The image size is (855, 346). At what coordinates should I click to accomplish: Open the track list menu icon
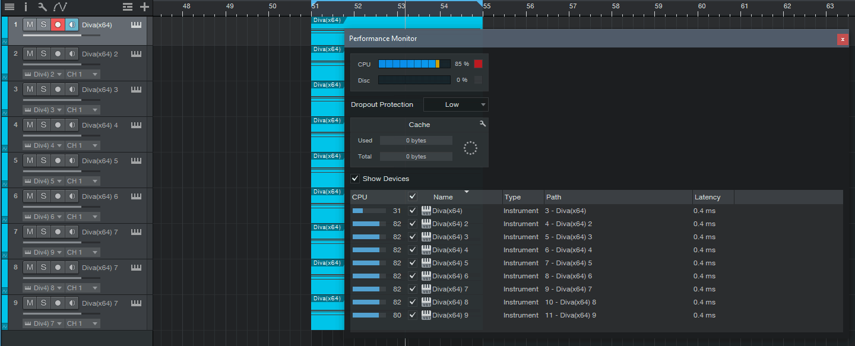click(9, 7)
